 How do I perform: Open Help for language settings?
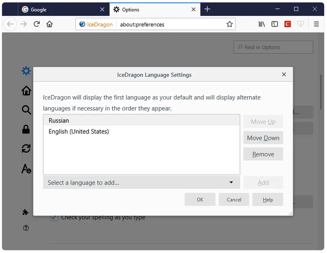coord(268,200)
